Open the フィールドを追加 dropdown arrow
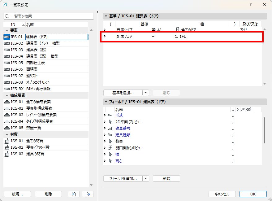272x201 pixels. 145,178
